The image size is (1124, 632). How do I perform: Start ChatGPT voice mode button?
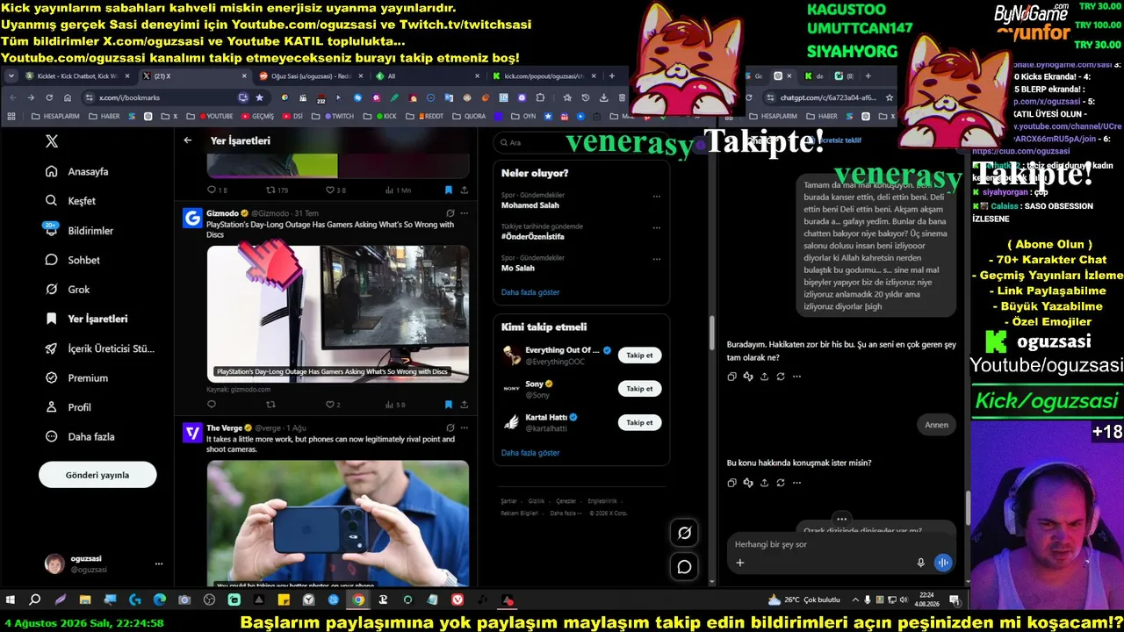(943, 563)
